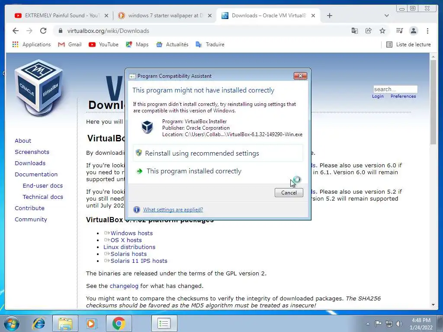Select the Downloads Oracle VM VirtualBox tab

tap(268, 16)
